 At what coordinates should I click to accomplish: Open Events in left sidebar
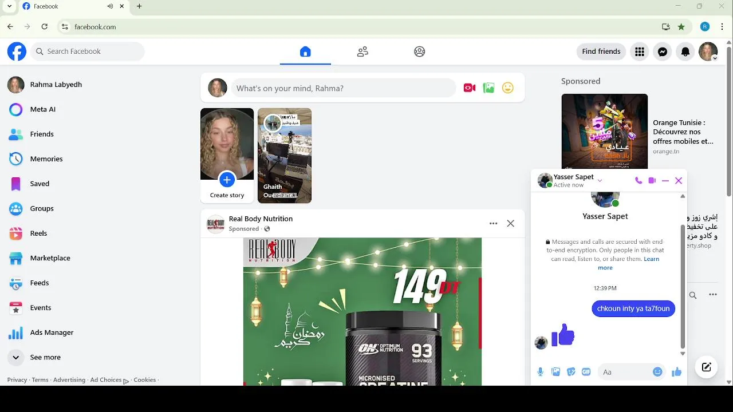[41, 308]
